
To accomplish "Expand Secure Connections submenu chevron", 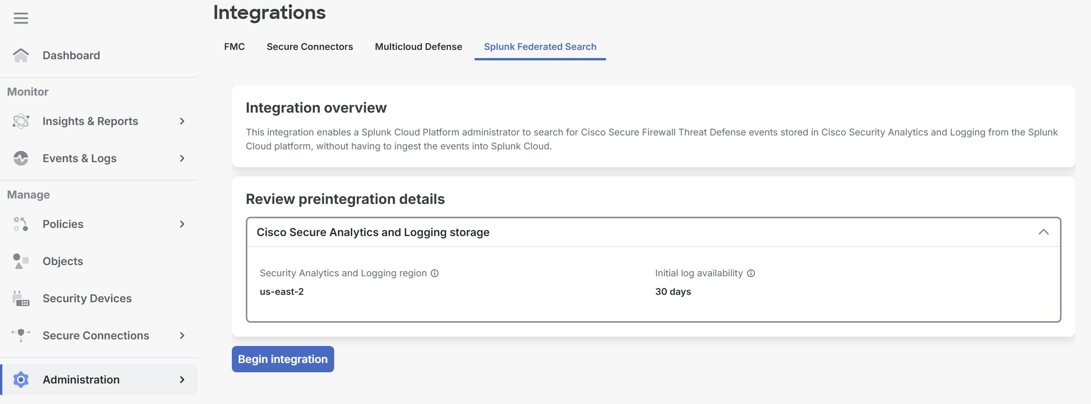I will pos(182,336).
